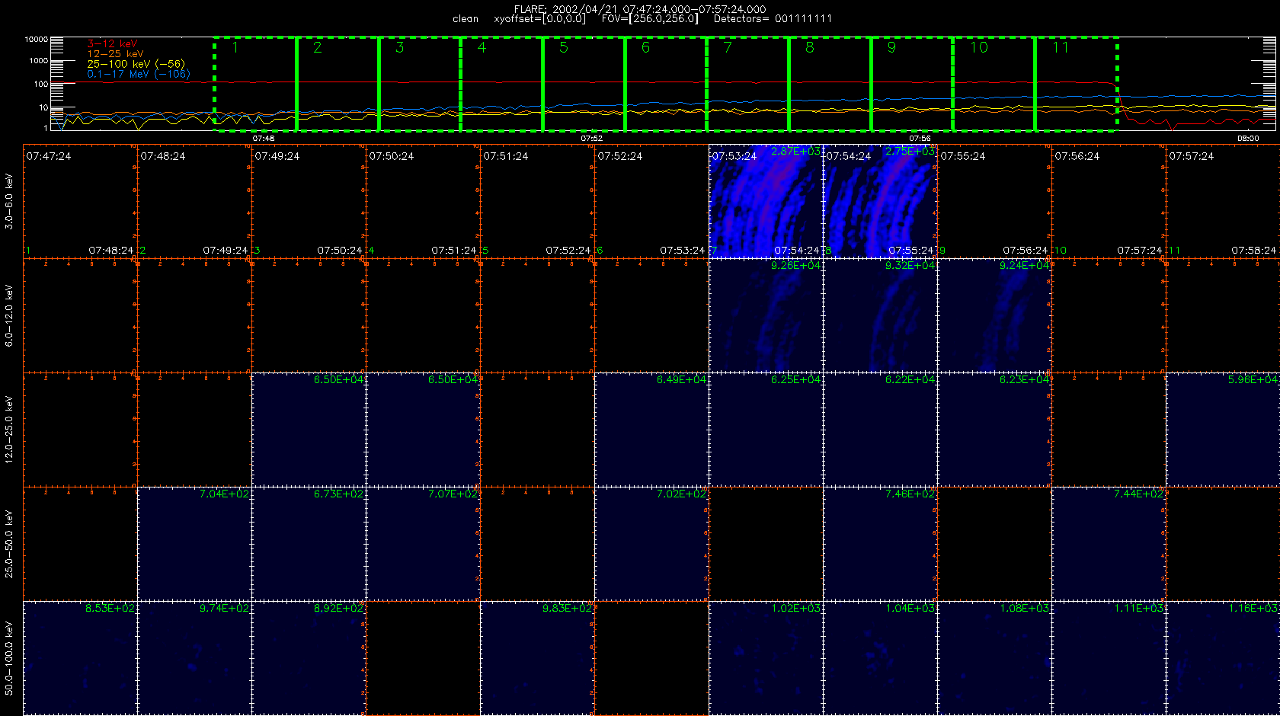Open the 6-12 keV image labeled 9.32E+04

tap(880, 315)
